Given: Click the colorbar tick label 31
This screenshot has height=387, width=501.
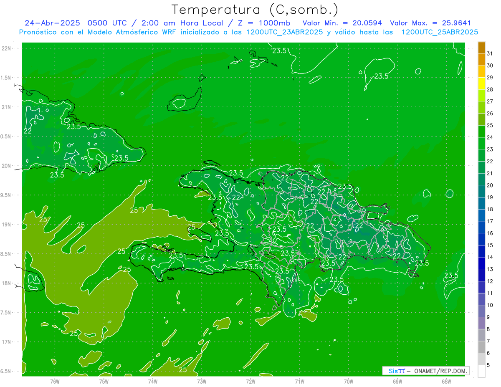Looking at the screenshot, I should (x=490, y=53).
